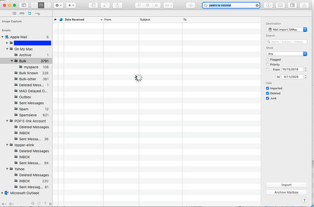The image size is (314, 207).
Task: Uncheck the Imported checkbox
Action: point(268,88)
